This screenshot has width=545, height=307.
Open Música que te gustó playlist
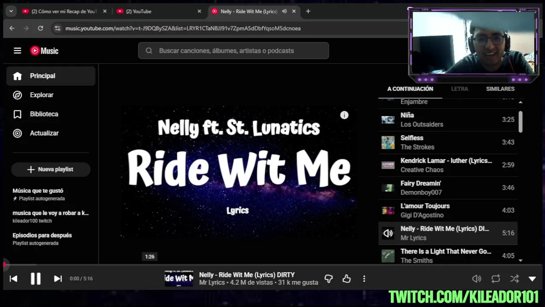tap(51, 194)
